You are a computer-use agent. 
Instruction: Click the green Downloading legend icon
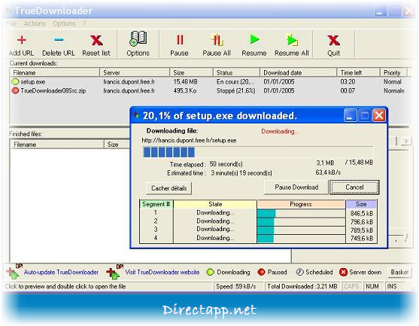tap(211, 273)
